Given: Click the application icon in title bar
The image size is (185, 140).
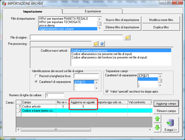Looking at the screenshot, I should click(x=4, y=4).
